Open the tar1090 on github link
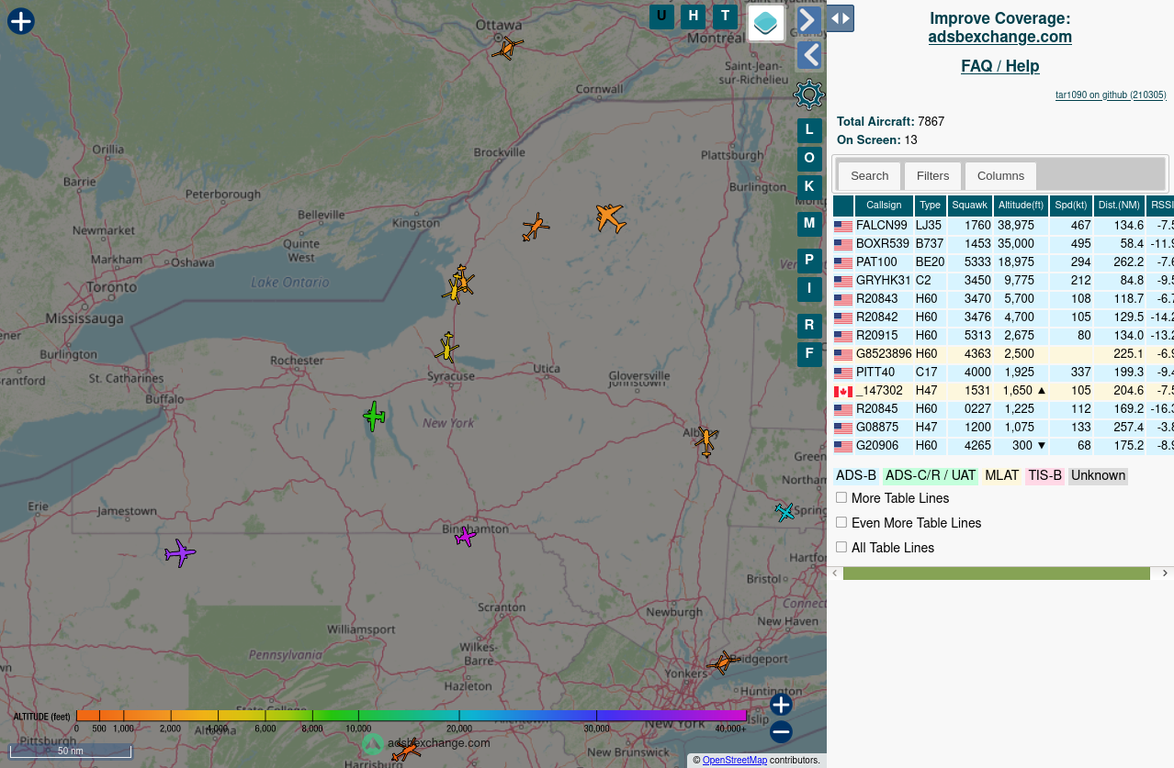This screenshot has width=1174, height=768. 1111,95
